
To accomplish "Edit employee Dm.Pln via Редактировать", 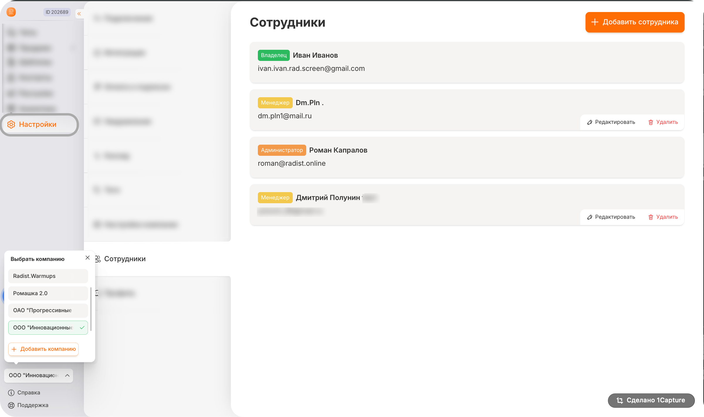I will pyautogui.click(x=611, y=122).
